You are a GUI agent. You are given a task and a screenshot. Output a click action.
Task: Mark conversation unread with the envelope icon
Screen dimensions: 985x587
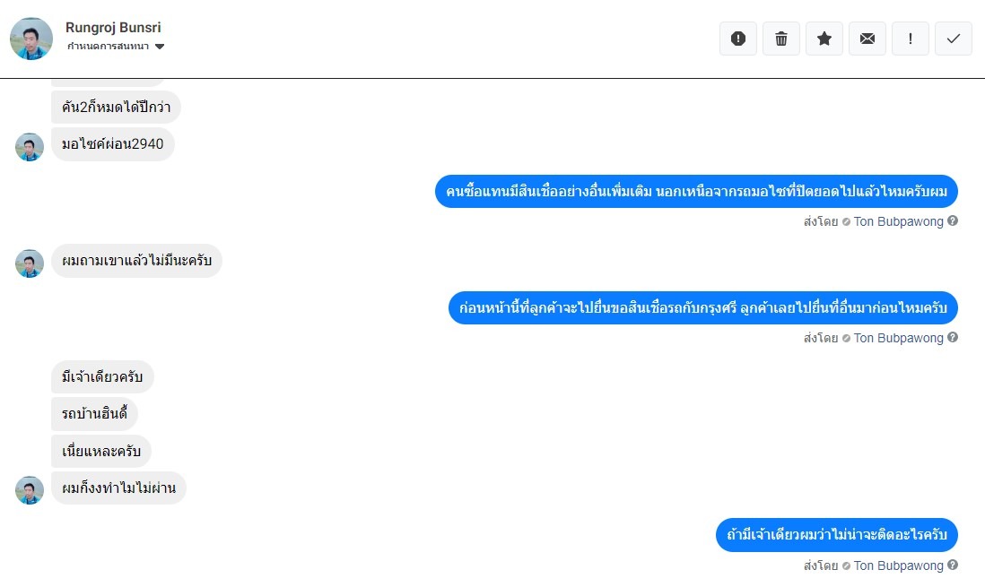click(867, 39)
